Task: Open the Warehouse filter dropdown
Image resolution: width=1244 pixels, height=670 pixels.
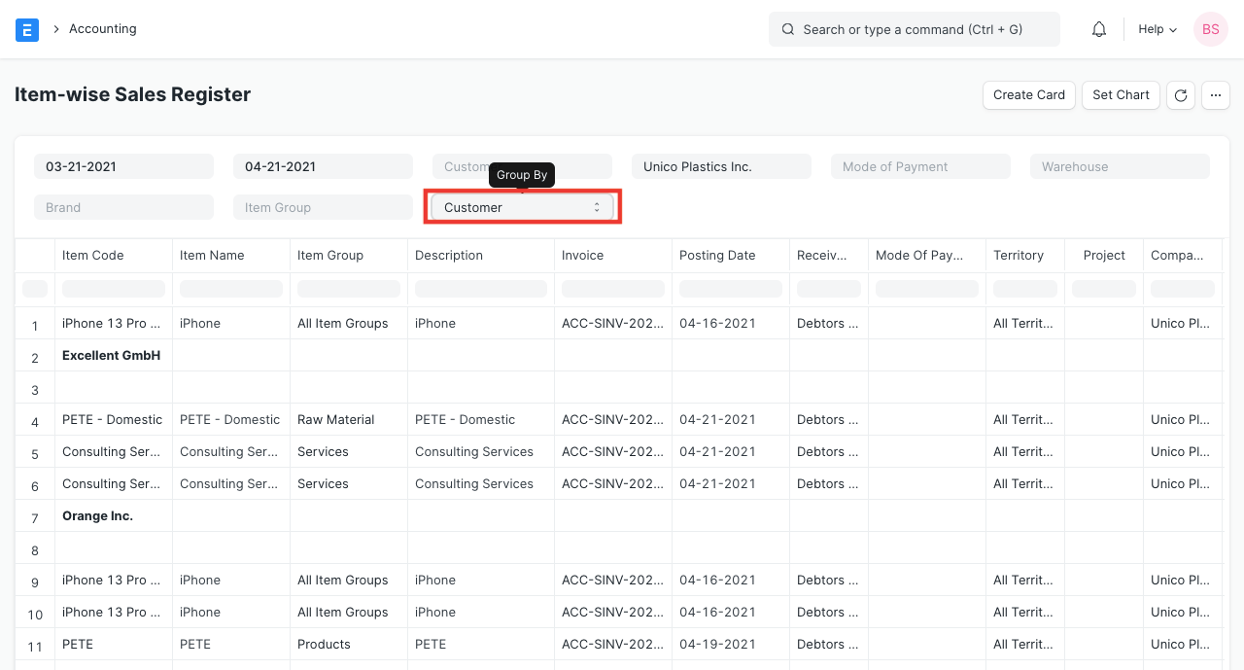Action: [x=1119, y=166]
